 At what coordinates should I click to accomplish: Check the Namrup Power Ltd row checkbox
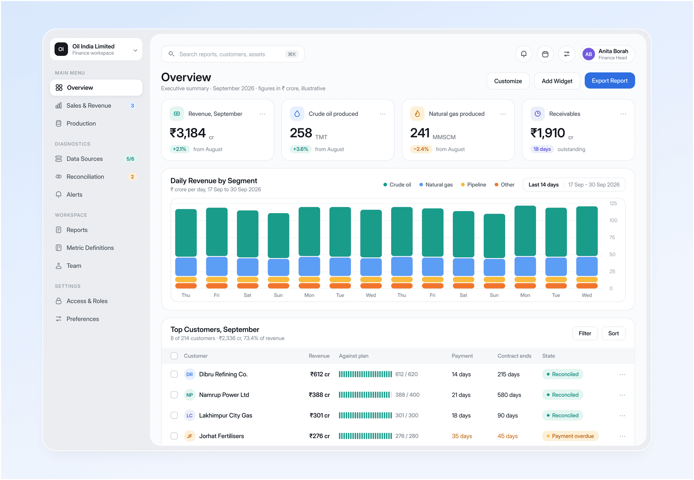(x=174, y=395)
